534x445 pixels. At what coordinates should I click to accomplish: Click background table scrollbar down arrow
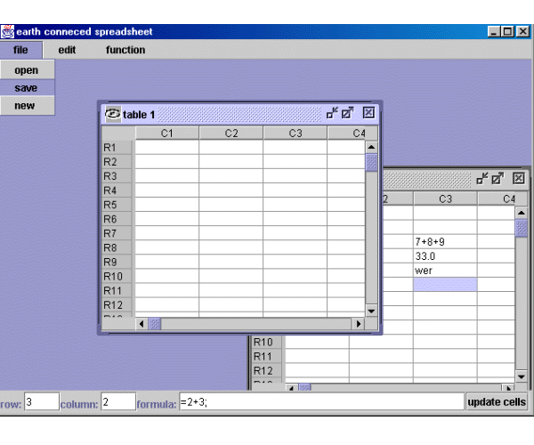[522, 376]
